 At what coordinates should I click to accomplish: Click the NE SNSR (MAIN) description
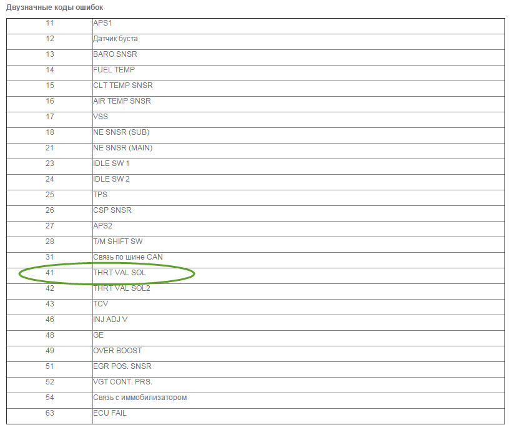123,148
